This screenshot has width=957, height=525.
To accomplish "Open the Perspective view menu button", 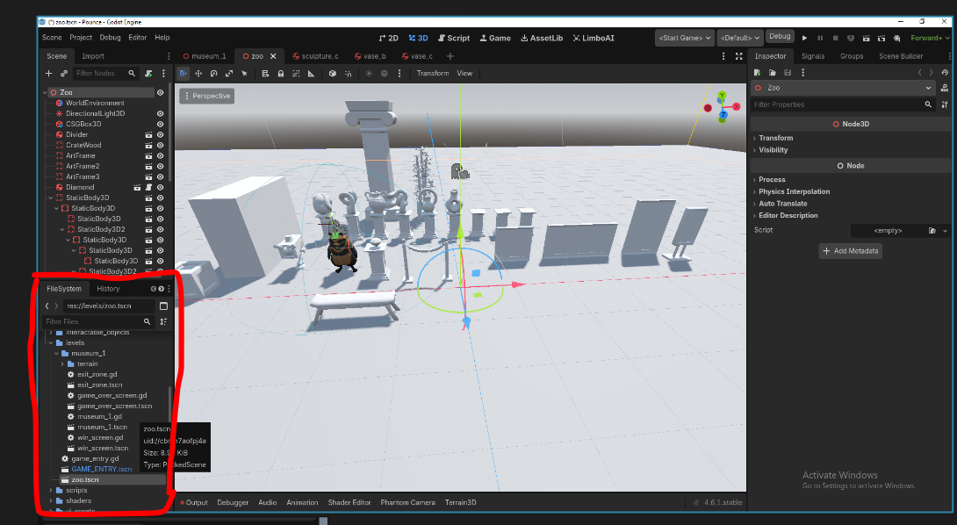I will tap(207, 96).
